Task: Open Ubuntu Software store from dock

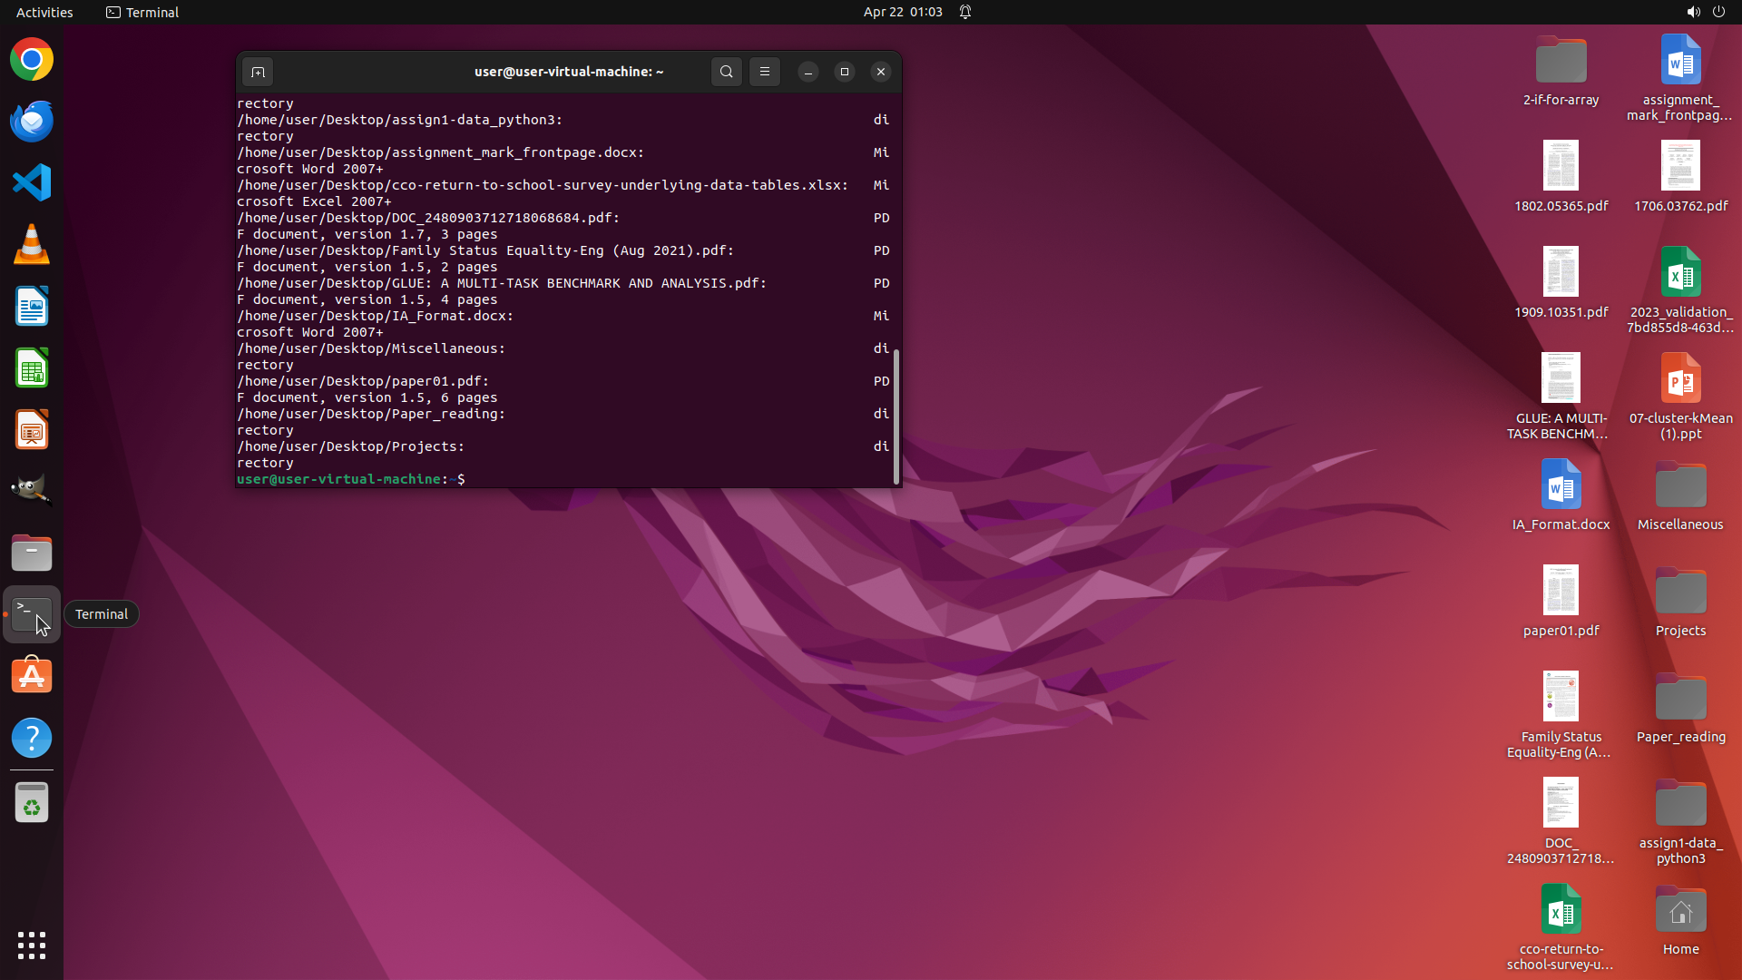Action: pyautogui.click(x=32, y=676)
